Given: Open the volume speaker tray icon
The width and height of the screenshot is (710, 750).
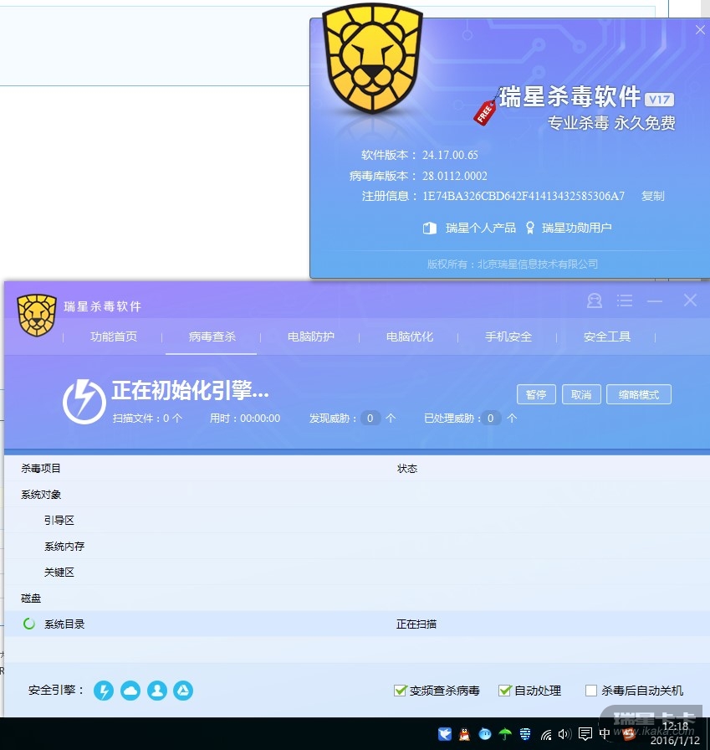Looking at the screenshot, I should pyautogui.click(x=564, y=734).
